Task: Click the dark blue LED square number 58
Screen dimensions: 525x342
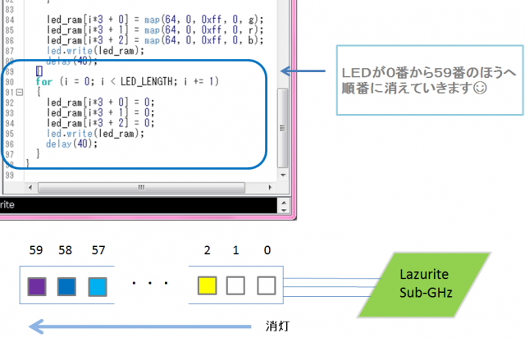Action: pyautogui.click(x=66, y=286)
